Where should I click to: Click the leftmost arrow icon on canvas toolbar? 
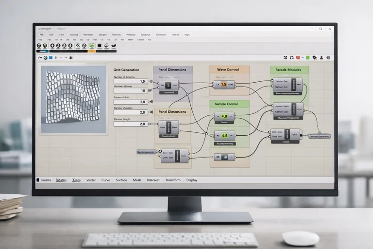coord(39,58)
